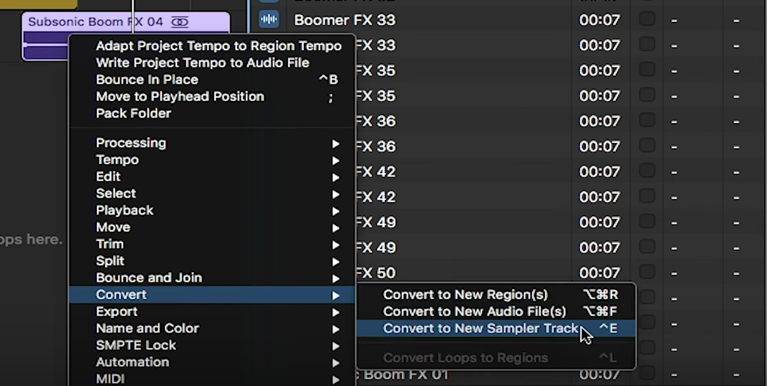Click the audio loop icon beside FX 36
The width and height of the screenshot is (767, 386).
pos(269,121)
